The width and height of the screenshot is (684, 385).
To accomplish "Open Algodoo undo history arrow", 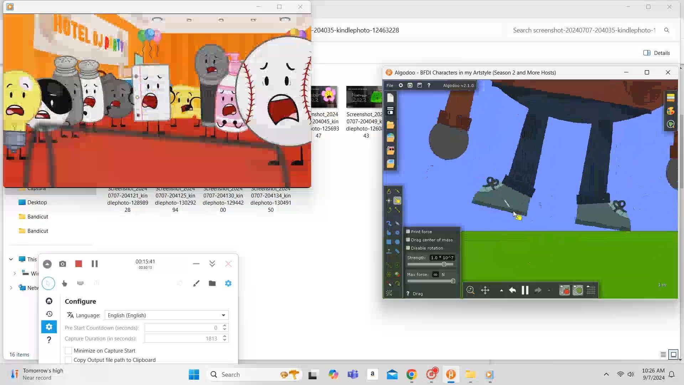I will 502,291.
